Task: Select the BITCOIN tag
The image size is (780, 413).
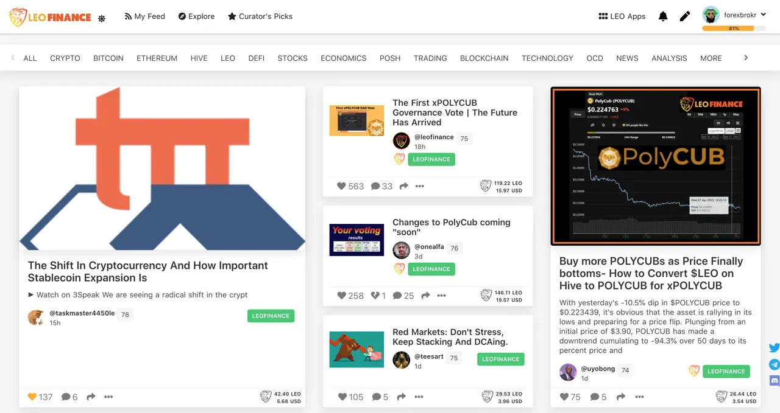Action: point(108,58)
